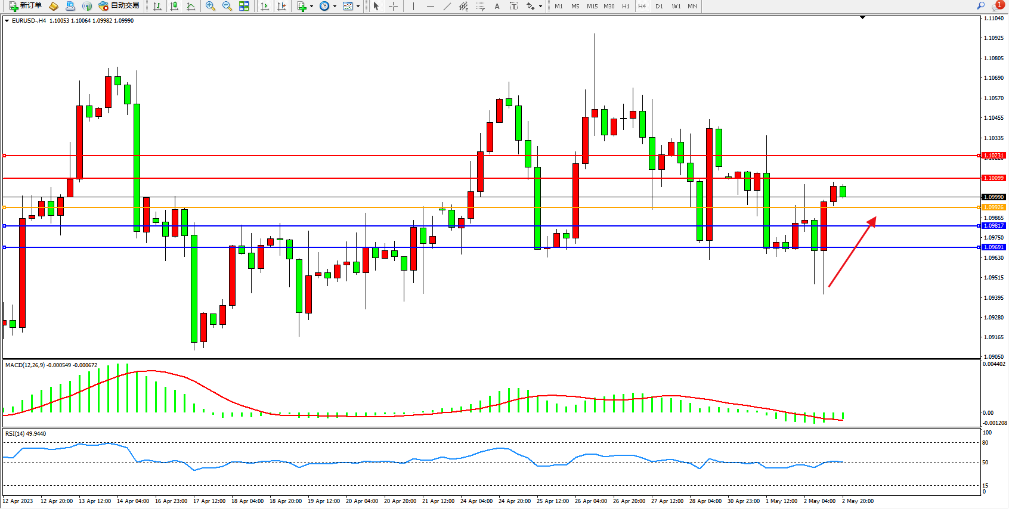Expand the periodicity clock dropdown arrow
Image resolution: width=1009 pixels, height=509 pixels.
pos(335,7)
